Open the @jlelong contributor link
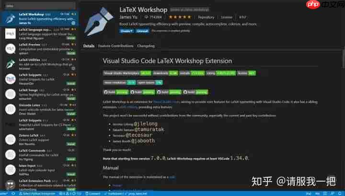This screenshot has width=345, height=196. coord(146,124)
